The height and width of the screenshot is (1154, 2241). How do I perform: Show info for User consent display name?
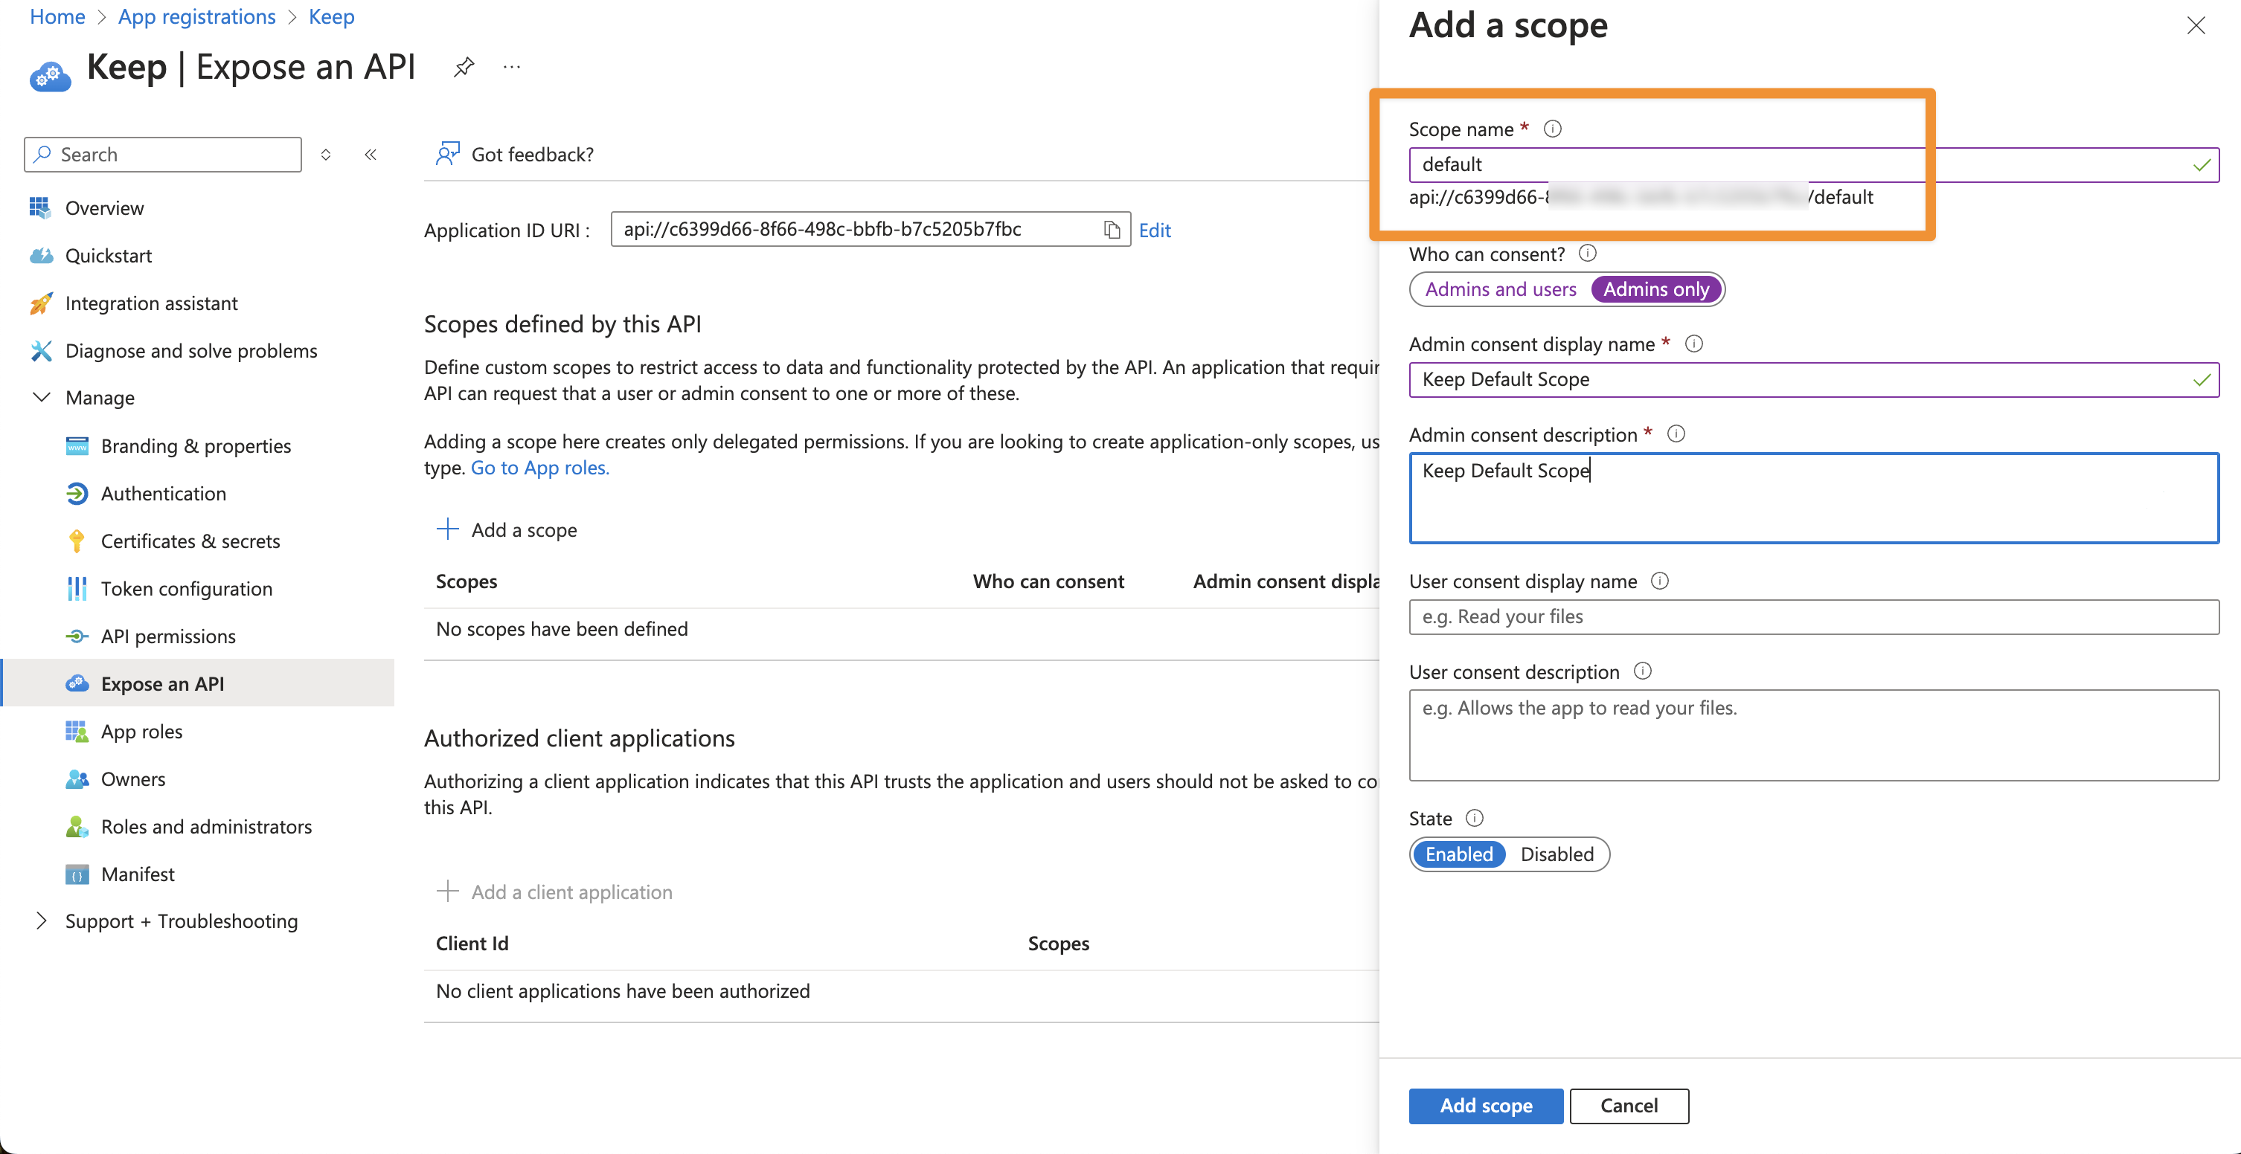[1659, 581]
